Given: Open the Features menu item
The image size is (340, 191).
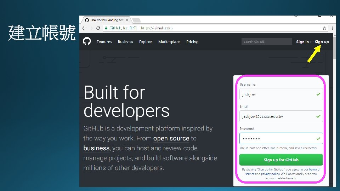Looking at the screenshot, I should tap(104, 42).
